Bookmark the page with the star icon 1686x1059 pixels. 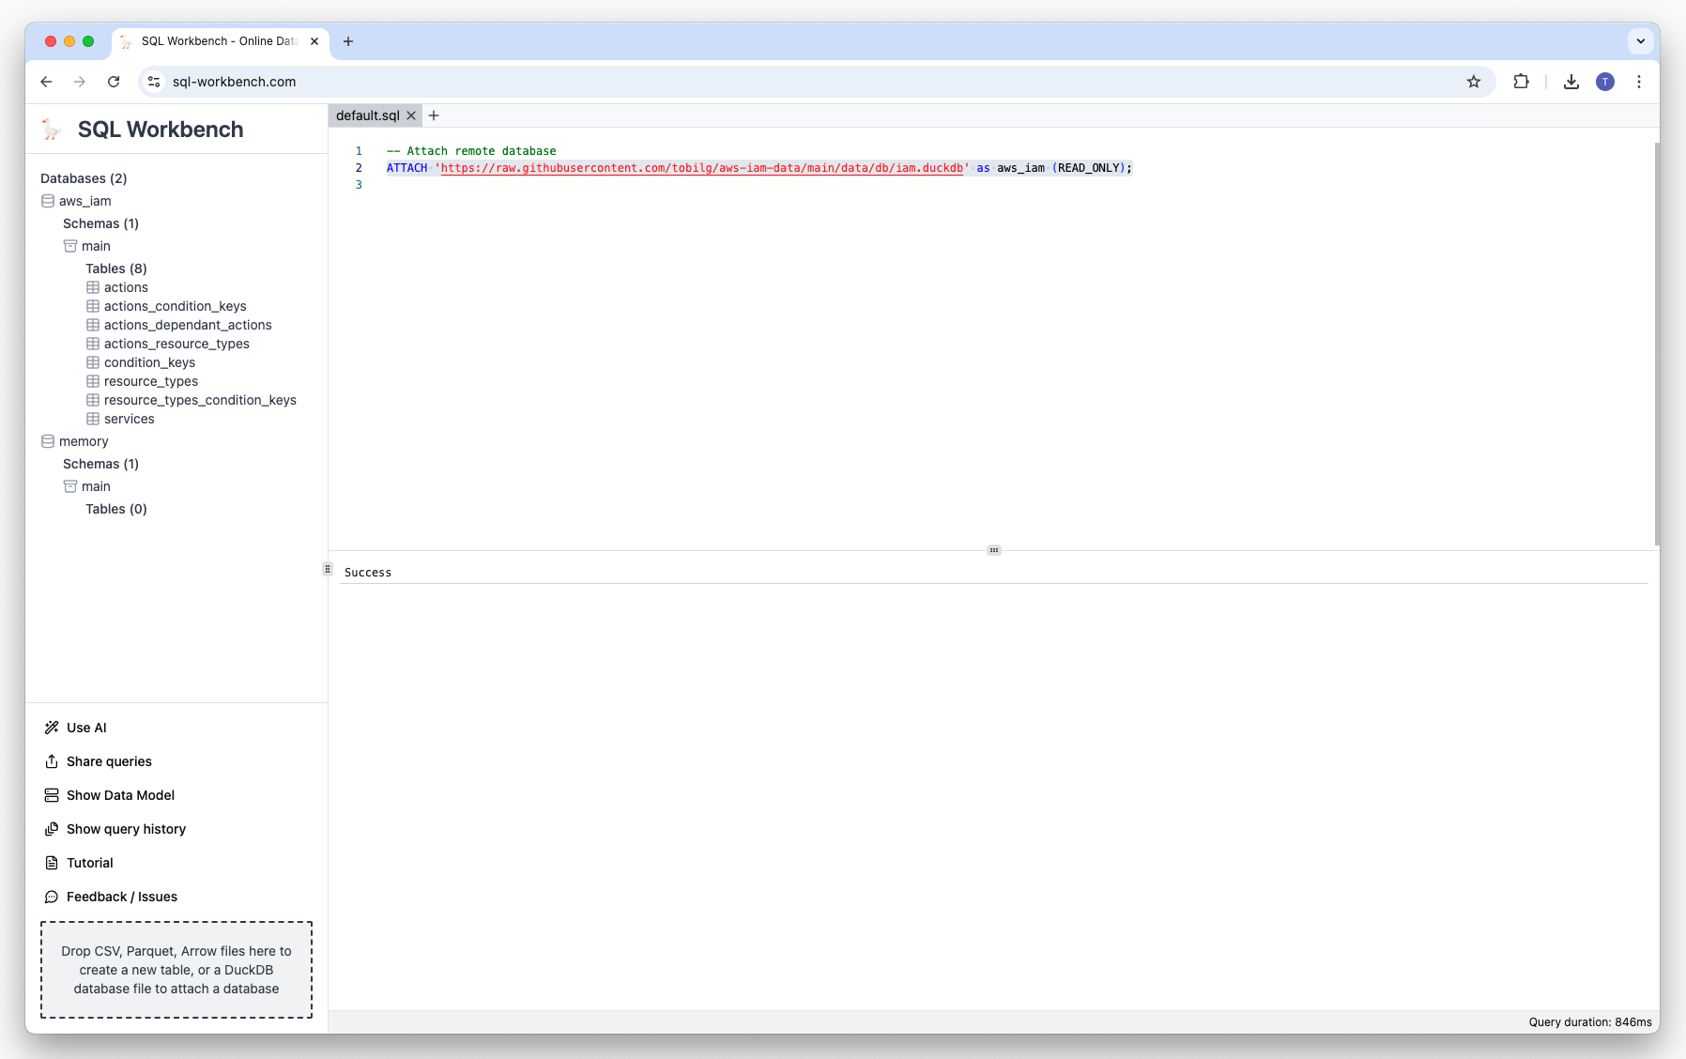click(1473, 82)
